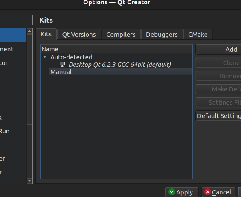The width and height of the screenshot is (241, 197).
Task: Open the Compilers tab
Action: coord(121,35)
